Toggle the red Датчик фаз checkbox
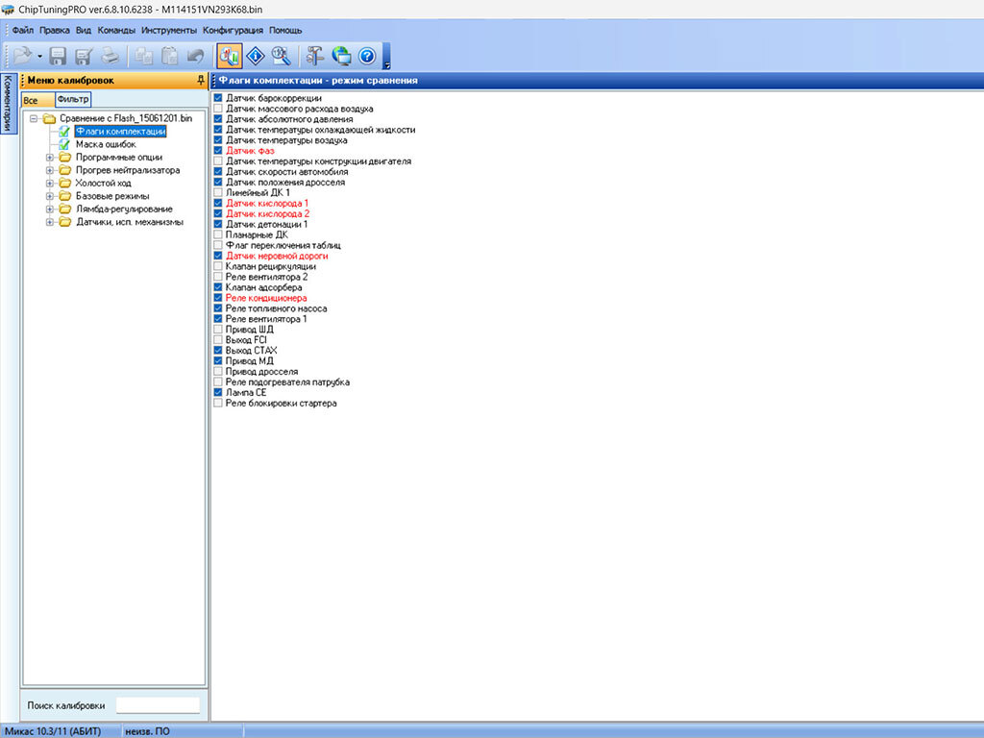This screenshot has width=984, height=738. pos(218,151)
